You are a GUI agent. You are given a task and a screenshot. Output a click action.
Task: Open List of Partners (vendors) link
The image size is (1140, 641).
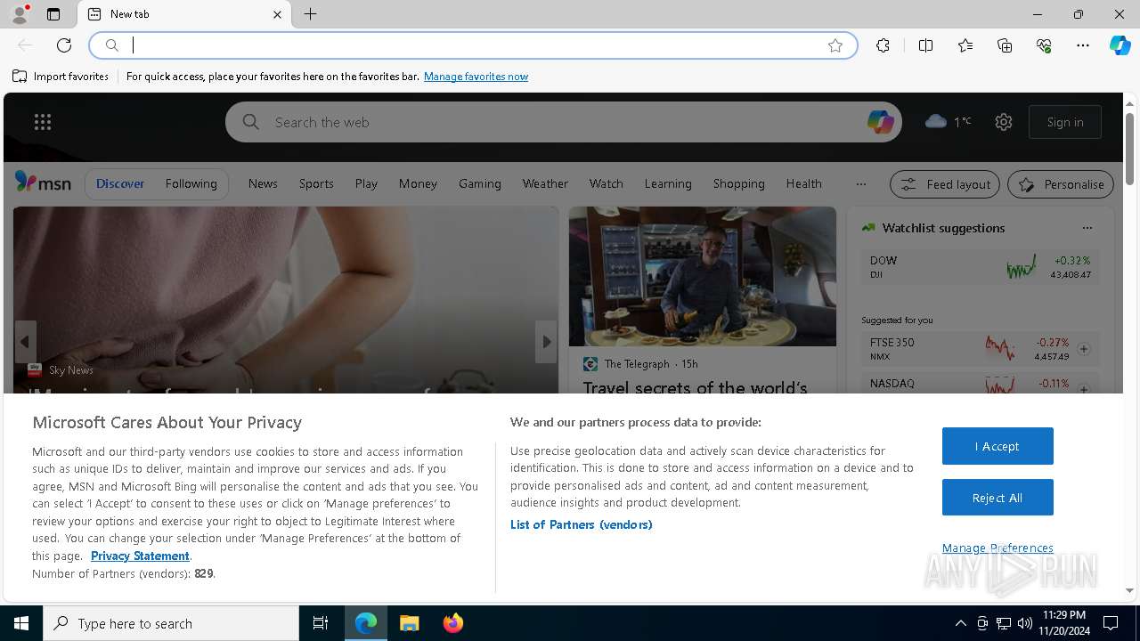[x=582, y=524]
